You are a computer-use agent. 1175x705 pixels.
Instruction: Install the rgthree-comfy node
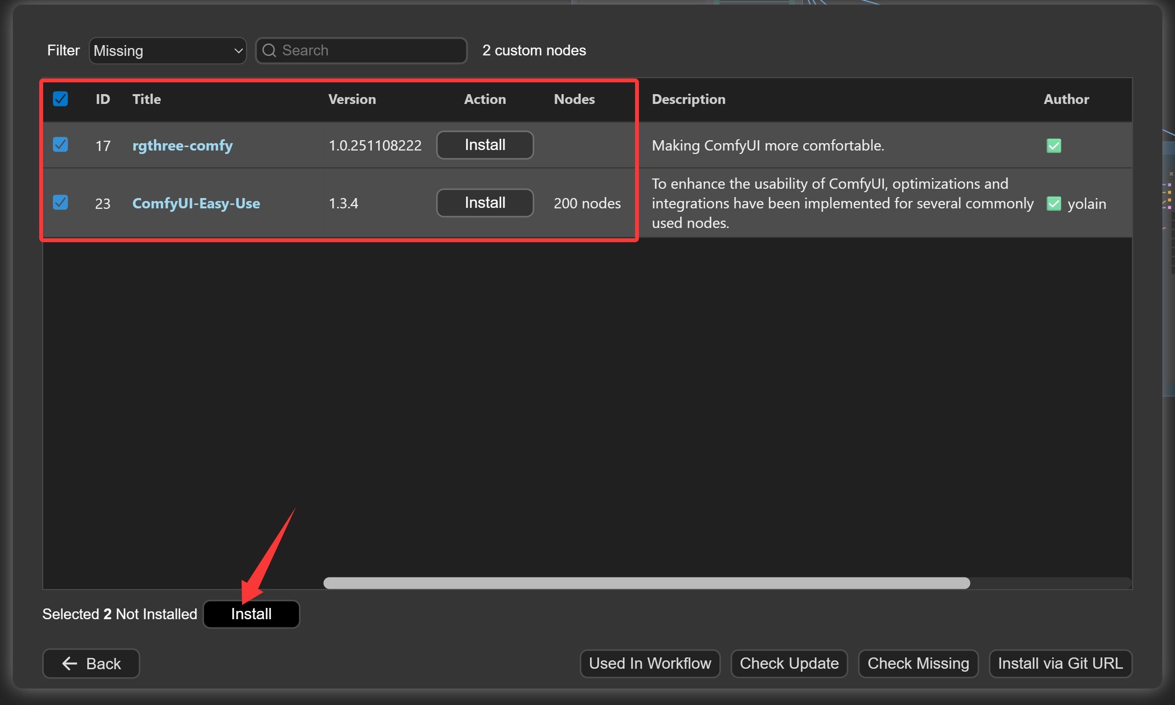(485, 145)
